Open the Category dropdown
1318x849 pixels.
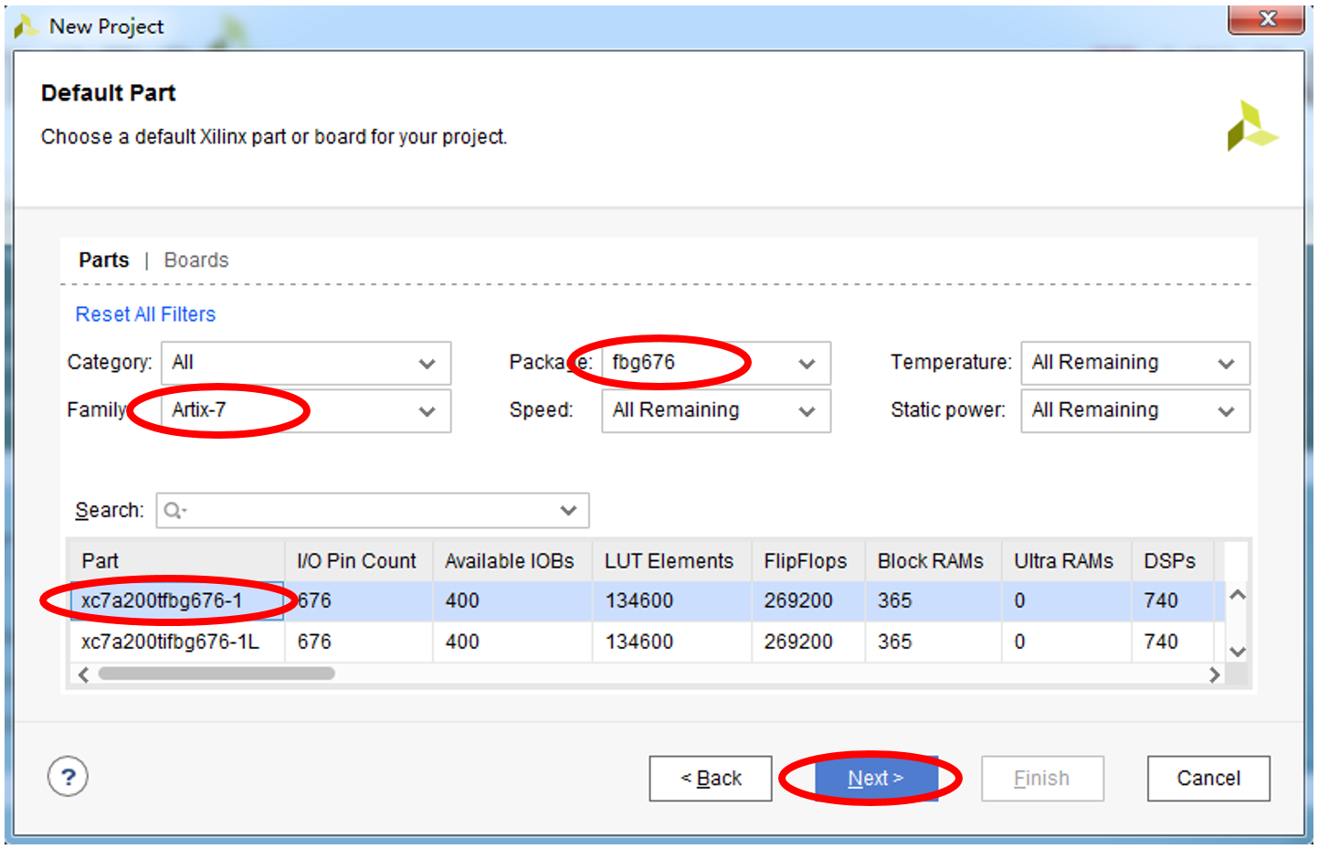click(305, 363)
